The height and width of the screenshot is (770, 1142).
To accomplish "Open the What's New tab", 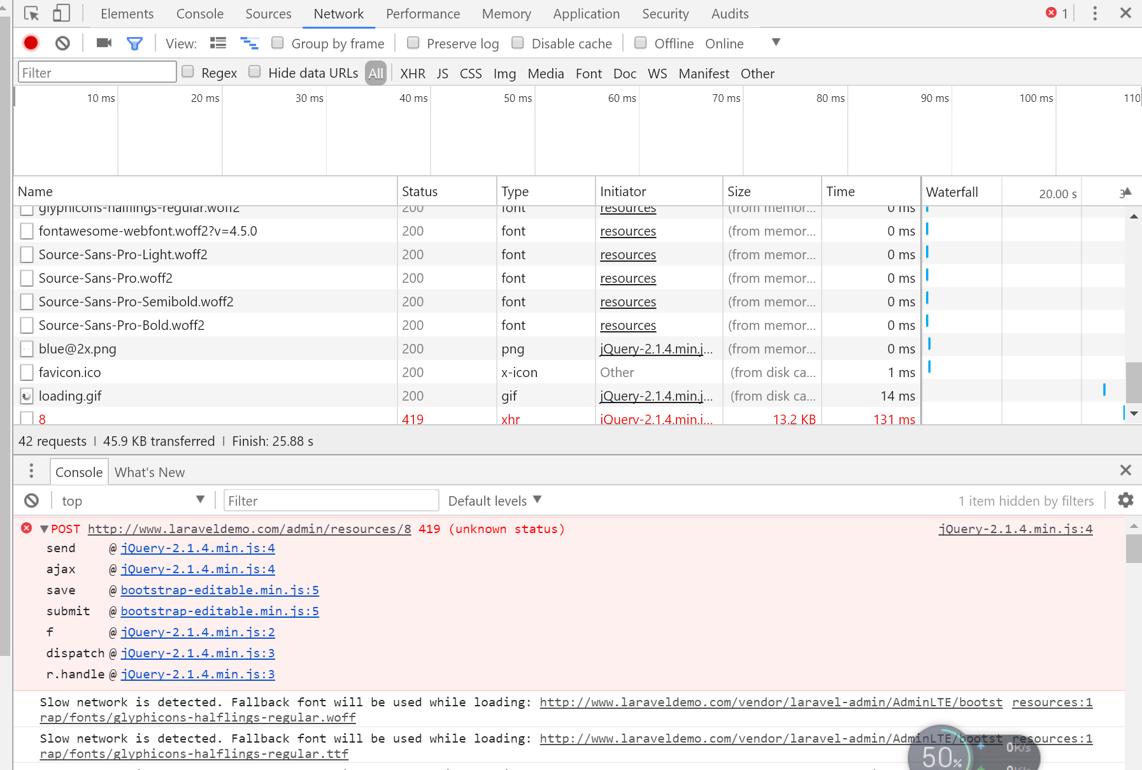I will point(149,471).
